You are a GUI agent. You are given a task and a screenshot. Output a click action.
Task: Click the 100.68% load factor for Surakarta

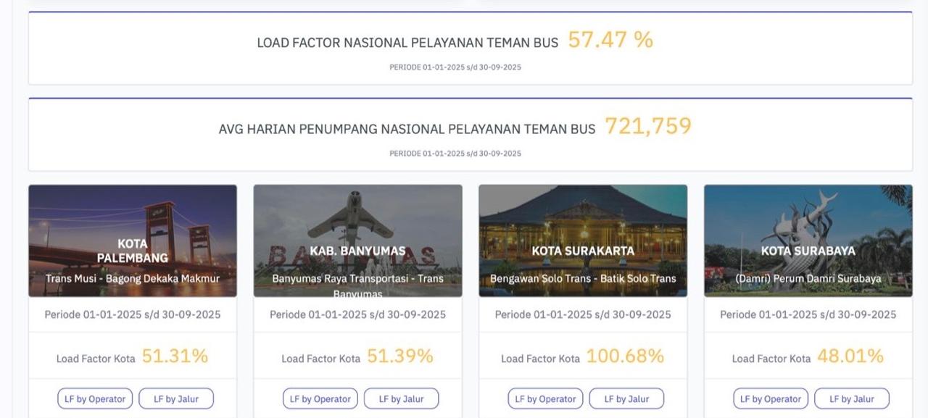click(625, 356)
